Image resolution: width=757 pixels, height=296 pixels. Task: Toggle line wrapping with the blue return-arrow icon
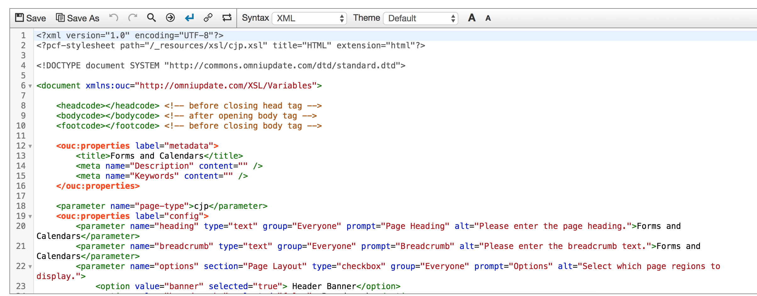click(189, 18)
